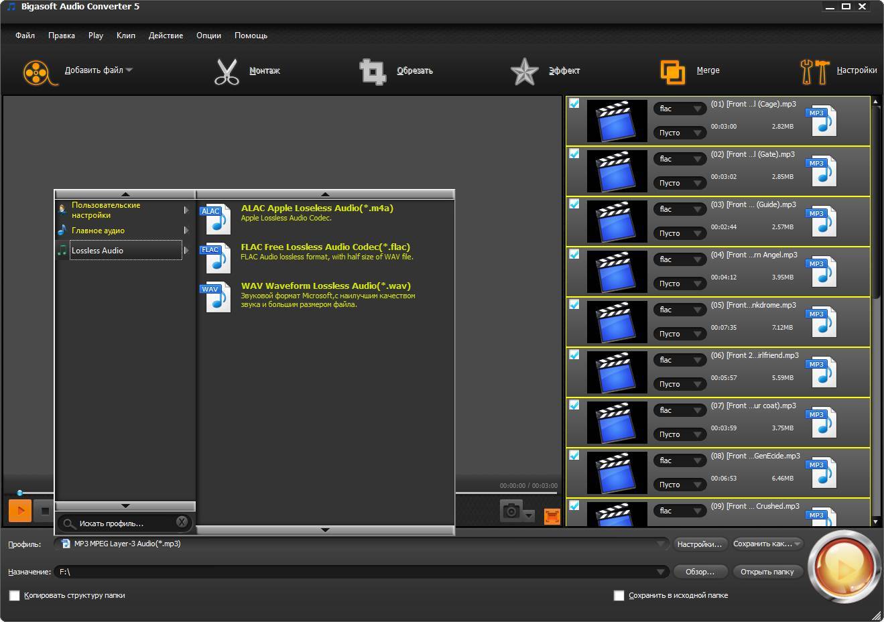This screenshot has height=622, width=884.
Task: Open the Play menu
Action: point(96,36)
